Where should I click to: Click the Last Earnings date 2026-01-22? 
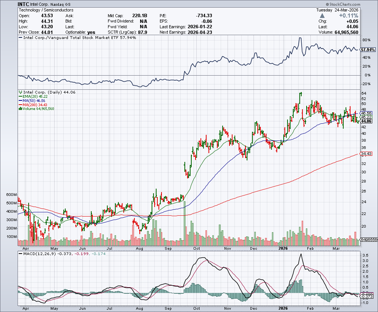[x=200, y=27]
